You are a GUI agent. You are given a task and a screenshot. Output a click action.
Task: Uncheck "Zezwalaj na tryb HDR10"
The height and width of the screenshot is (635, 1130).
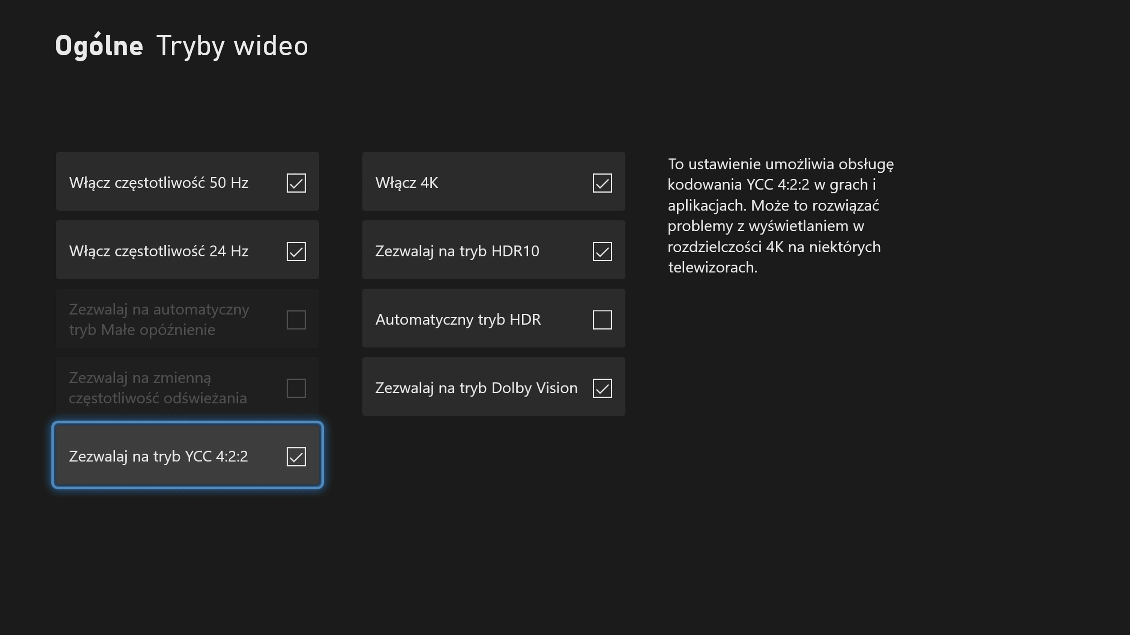[602, 251]
